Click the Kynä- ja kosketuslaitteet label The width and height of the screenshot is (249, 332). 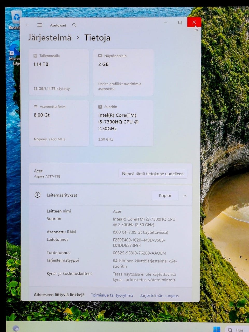click(x=69, y=274)
